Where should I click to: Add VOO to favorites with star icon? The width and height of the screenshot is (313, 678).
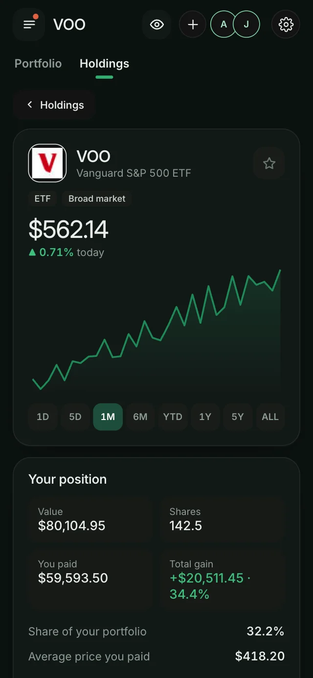(269, 163)
